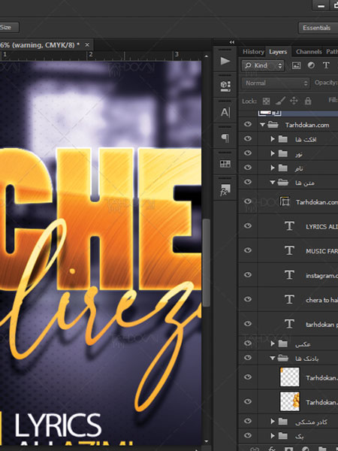Switch to the Layers tab
This screenshot has width=338, height=451.
[278, 52]
